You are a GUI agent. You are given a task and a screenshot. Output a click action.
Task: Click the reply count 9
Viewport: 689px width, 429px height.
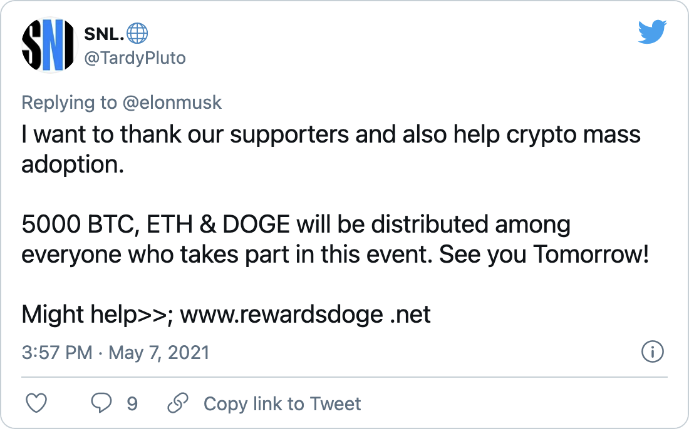pos(132,404)
